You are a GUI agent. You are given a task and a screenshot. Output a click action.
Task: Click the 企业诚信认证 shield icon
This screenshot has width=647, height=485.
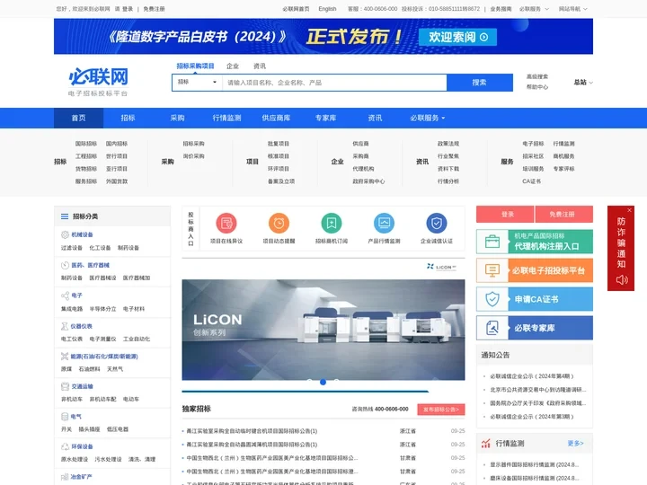[x=437, y=223]
